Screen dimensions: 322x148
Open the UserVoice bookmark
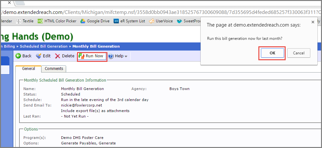click(161, 21)
